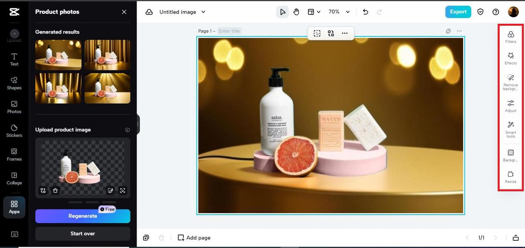Collapse the left side panel handle
525x248 pixels.
[x=138, y=124]
